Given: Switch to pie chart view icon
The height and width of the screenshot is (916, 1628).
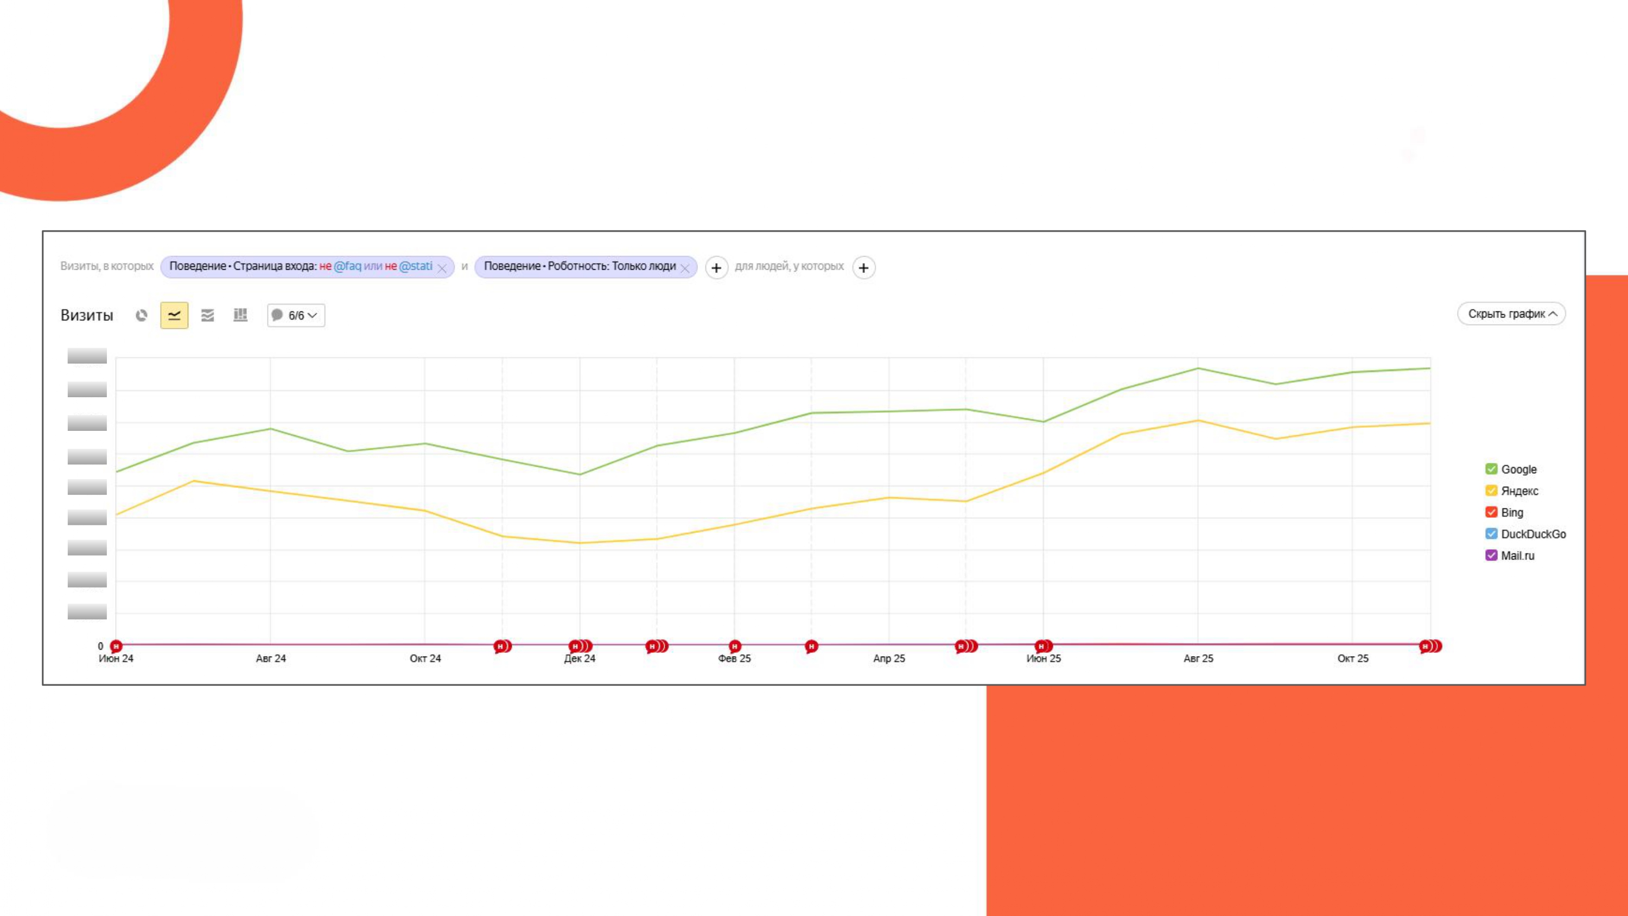Looking at the screenshot, I should coord(142,315).
